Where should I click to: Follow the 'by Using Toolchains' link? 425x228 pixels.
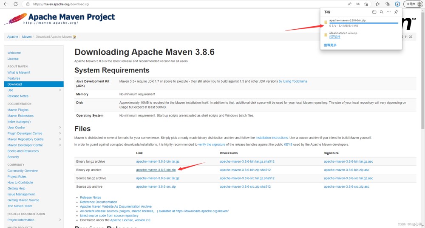(x=293, y=81)
